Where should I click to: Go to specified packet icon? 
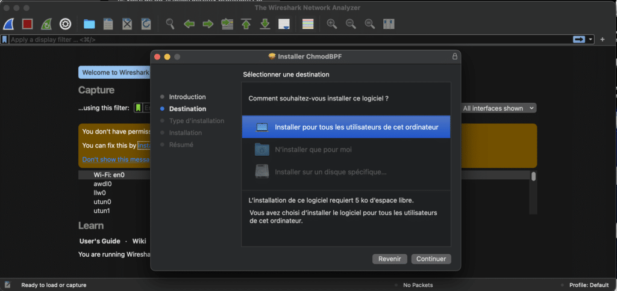227,24
